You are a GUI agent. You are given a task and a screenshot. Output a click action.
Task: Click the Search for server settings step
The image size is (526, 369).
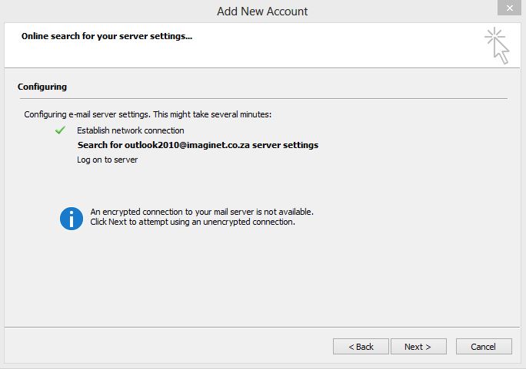point(198,145)
